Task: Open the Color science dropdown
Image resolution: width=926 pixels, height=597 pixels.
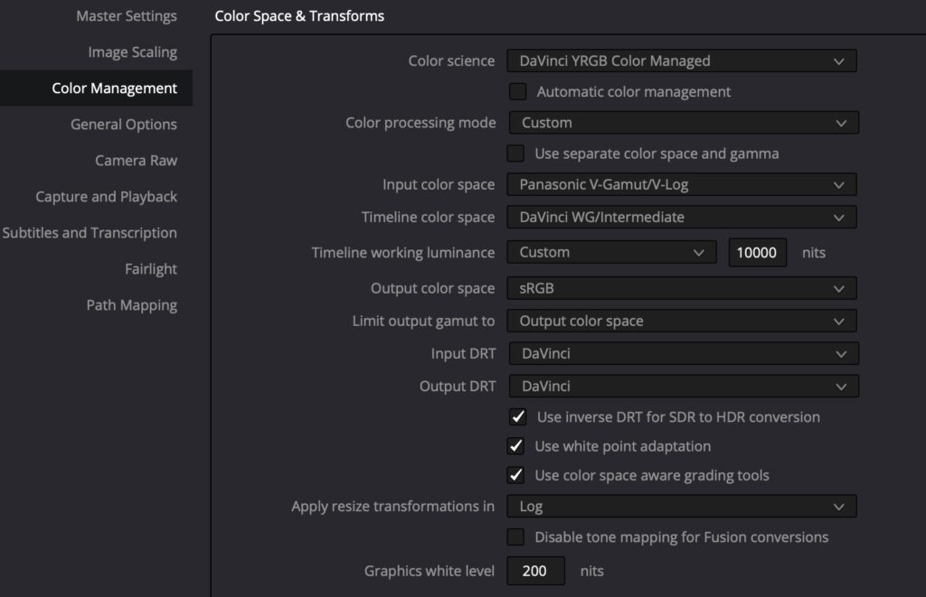Action: 682,61
